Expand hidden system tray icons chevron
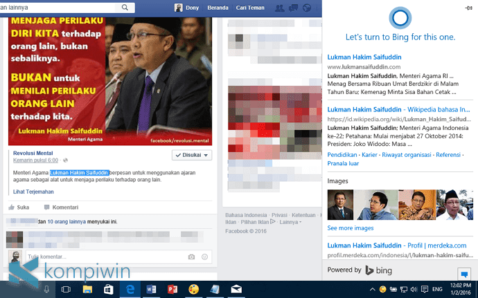 (372, 290)
